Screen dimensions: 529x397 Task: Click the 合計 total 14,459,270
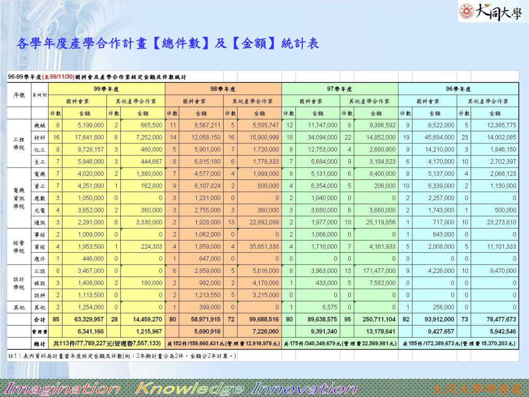tap(147, 319)
